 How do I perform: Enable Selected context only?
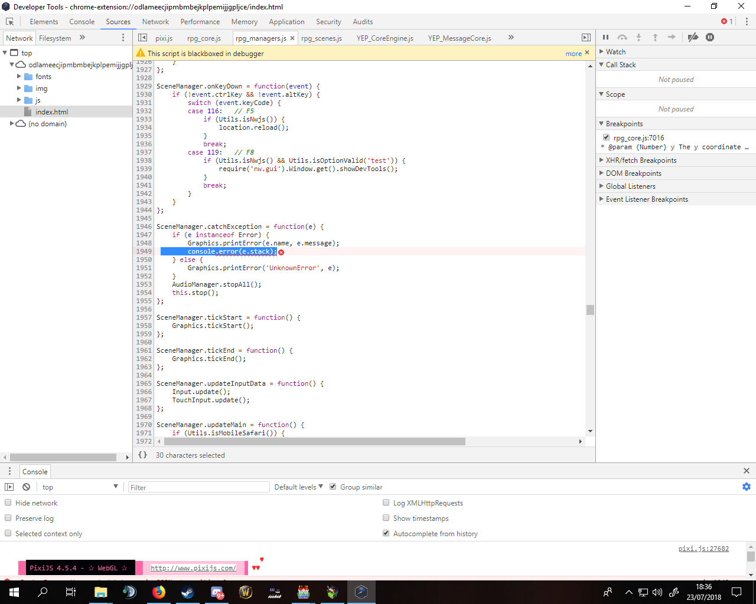click(8, 533)
